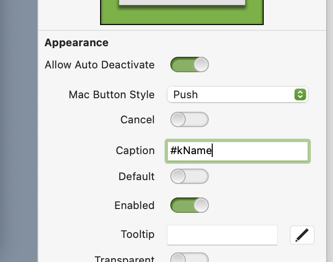Turn on the Default switch

click(190, 176)
